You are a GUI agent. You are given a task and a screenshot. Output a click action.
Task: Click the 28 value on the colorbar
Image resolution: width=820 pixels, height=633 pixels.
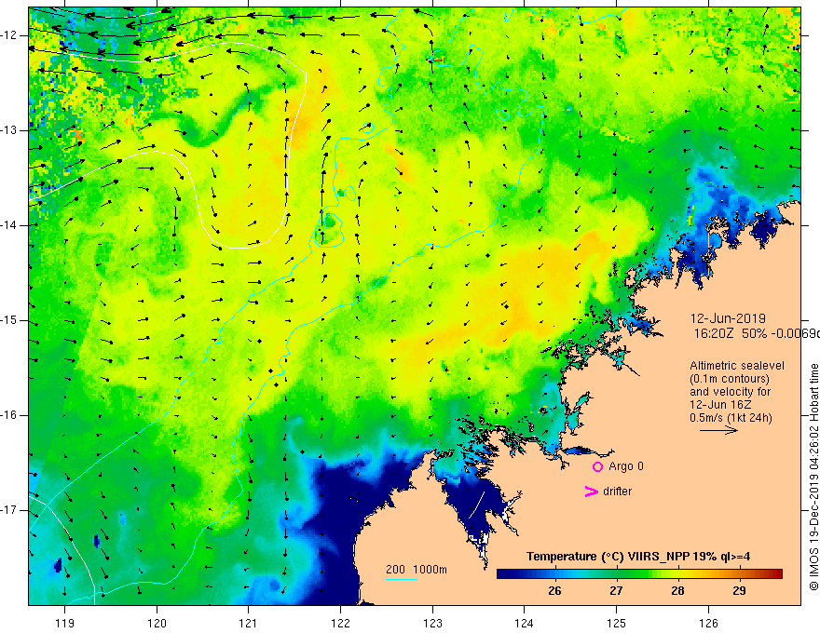coord(677,591)
